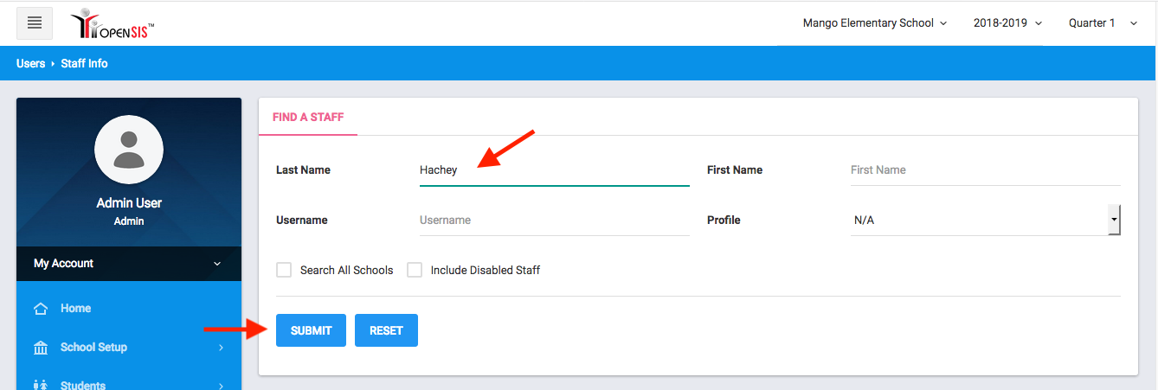Click the openSIS logo
This screenshot has width=1158, height=390.
pyautogui.click(x=113, y=24)
